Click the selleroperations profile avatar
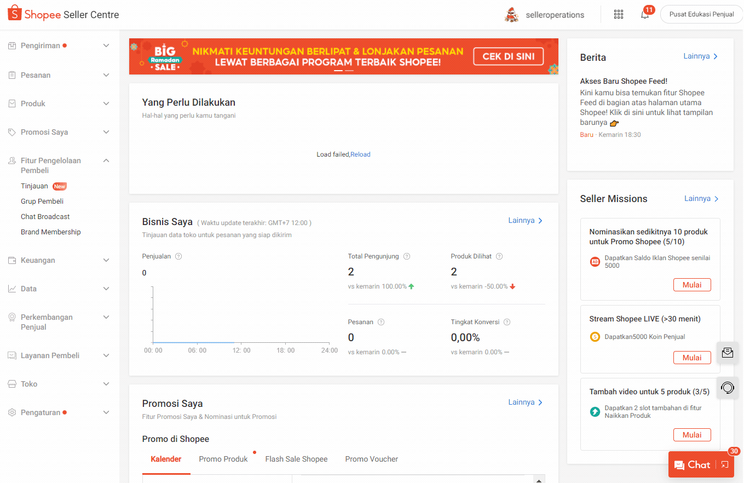 pyautogui.click(x=511, y=15)
